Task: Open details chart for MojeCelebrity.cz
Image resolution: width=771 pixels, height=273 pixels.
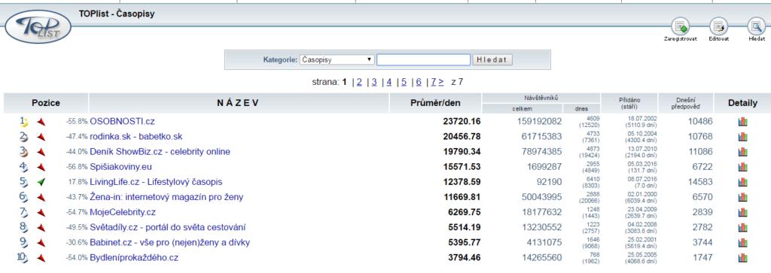Action: tap(742, 213)
